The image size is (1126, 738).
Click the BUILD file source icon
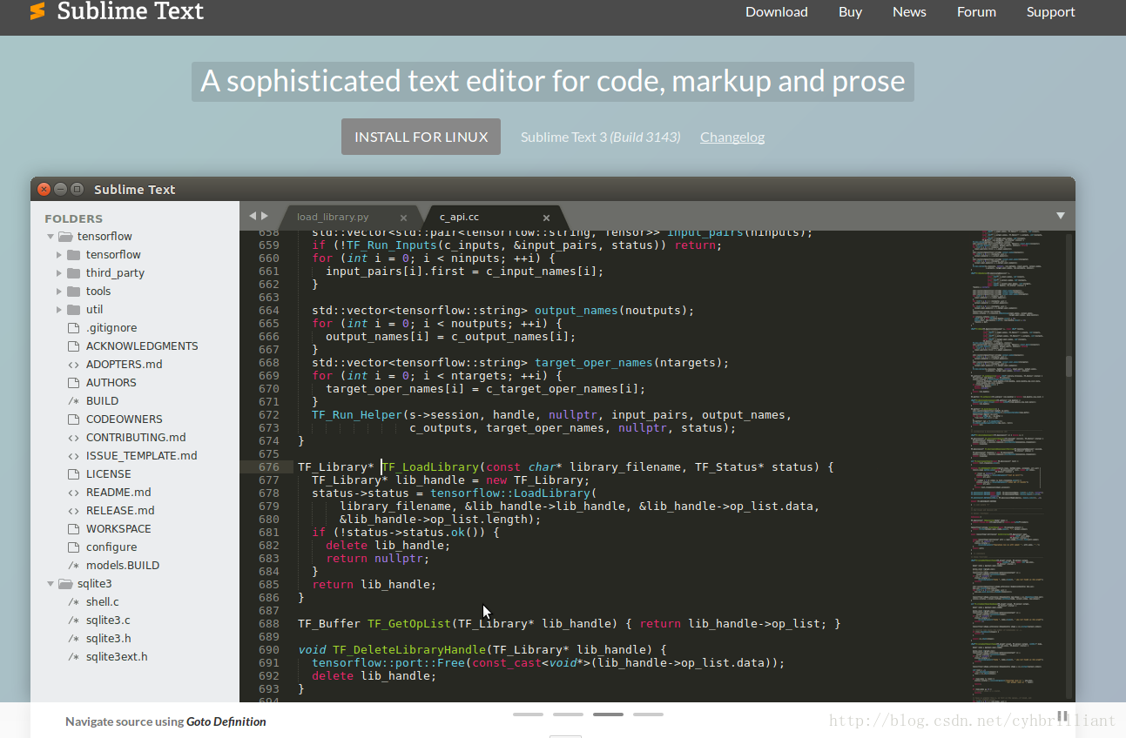73,401
